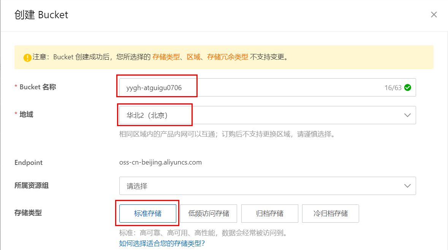Click the yellow warning icon in notice

27,58
